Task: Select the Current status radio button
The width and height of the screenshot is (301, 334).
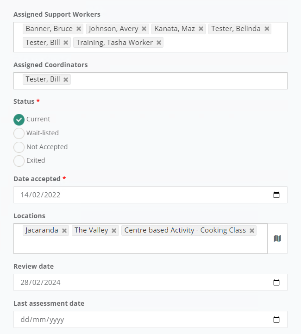Action: (x=19, y=120)
